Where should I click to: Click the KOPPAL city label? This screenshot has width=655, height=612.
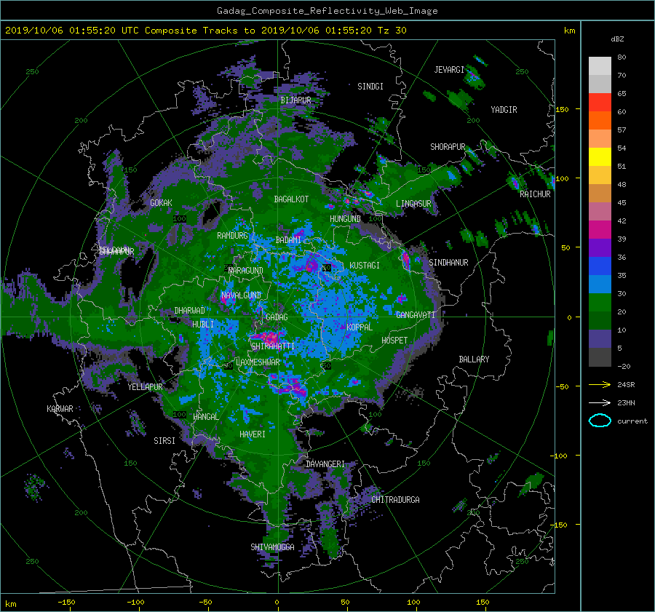pyautogui.click(x=360, y=327)
